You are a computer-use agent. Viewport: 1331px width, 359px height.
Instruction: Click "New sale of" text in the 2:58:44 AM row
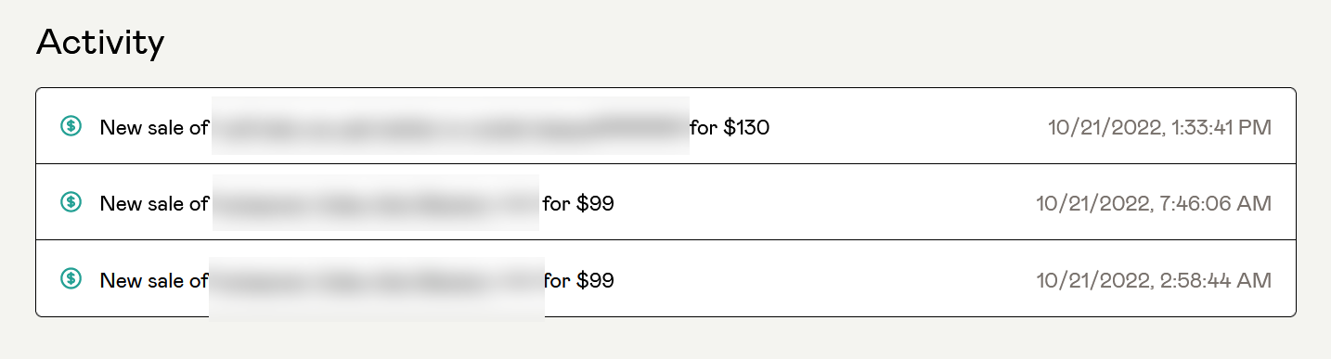click(154, 278)
